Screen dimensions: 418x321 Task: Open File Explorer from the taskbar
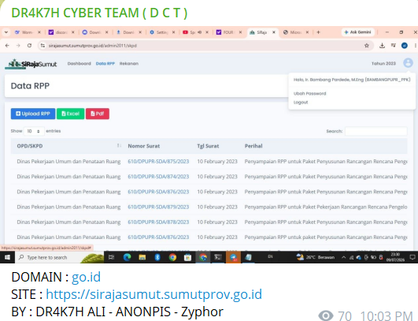[142, 257]
